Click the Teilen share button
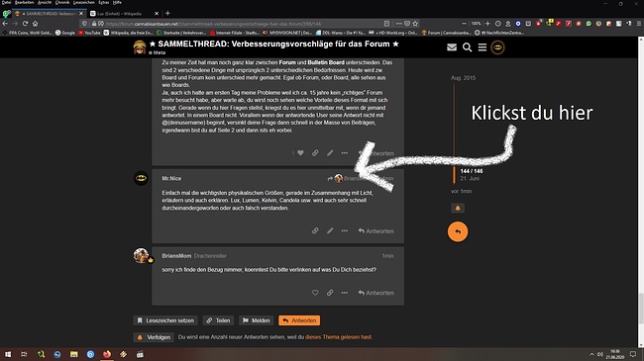 [x=218, y=320]
